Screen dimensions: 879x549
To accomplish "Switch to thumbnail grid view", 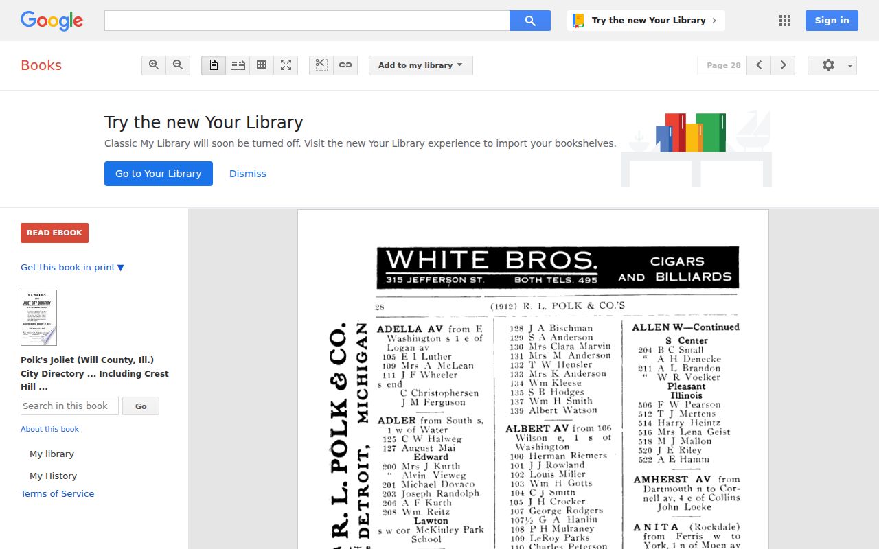I will (262, 65).
